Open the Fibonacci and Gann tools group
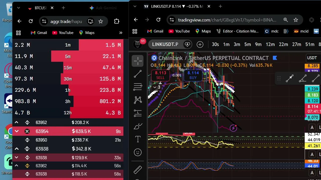This screenshot has height=180, width=321. tap(138, 87)
